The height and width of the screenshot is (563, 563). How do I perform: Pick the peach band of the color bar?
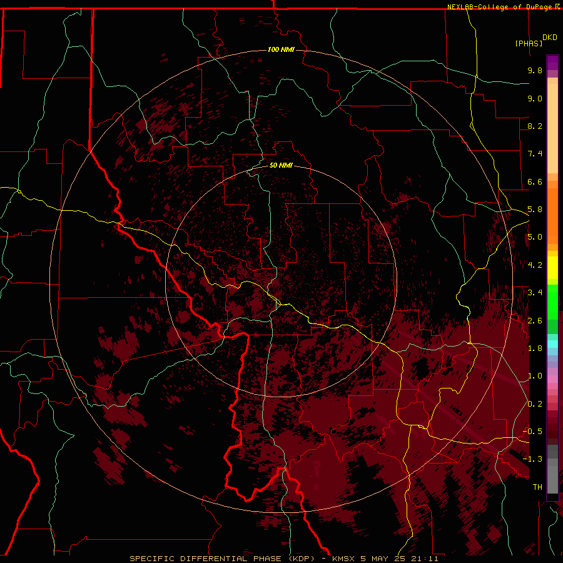tap(552, 128)
